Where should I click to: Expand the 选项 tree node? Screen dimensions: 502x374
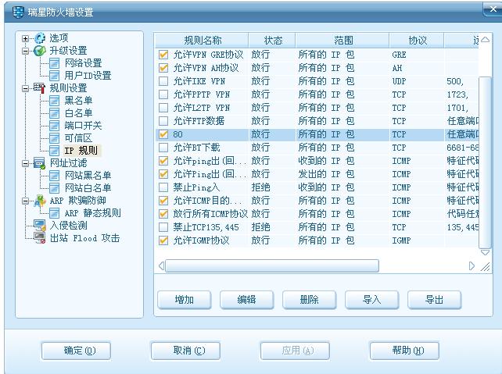(25, 39)
